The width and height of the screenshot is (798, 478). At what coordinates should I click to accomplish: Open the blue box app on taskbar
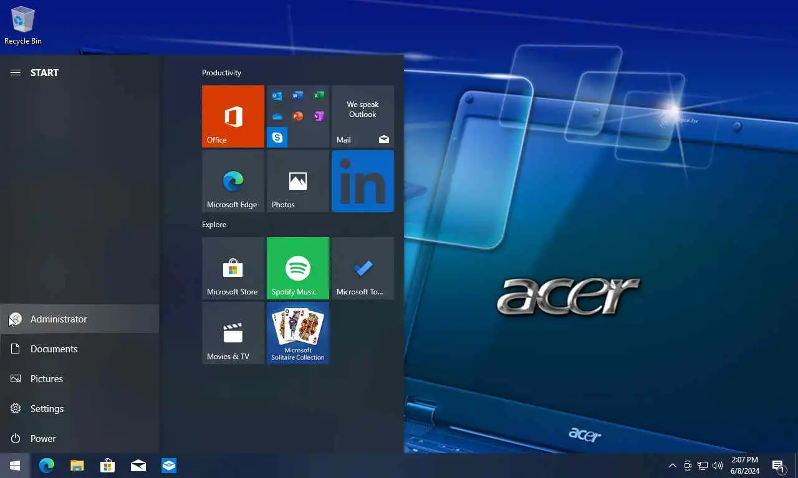(x=169, y=466)
